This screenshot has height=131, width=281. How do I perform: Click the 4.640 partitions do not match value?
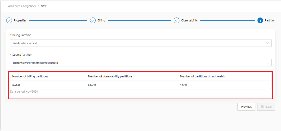tap(183, 85)
